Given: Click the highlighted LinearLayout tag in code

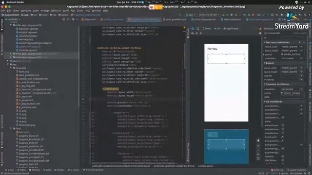Looking at the screenshot, I should coord(111,89).
